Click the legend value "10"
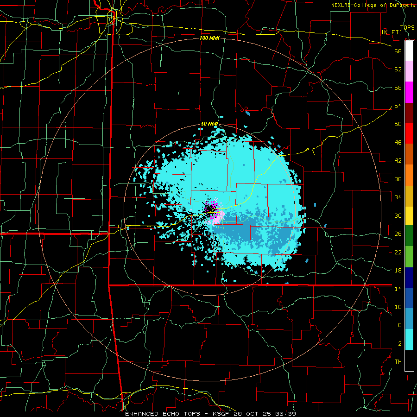 398,307
